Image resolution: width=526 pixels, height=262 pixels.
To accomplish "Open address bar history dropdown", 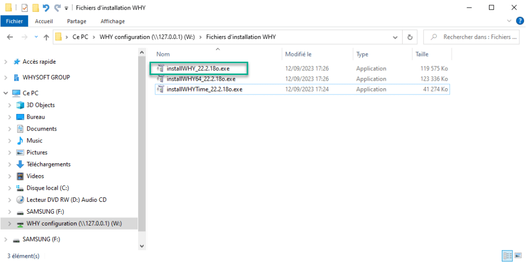I will coord(395,37).
